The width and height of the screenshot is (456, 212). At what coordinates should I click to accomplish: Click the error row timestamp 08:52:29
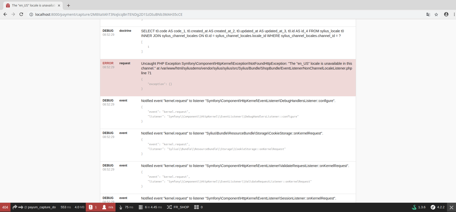[x=108, y=67]
